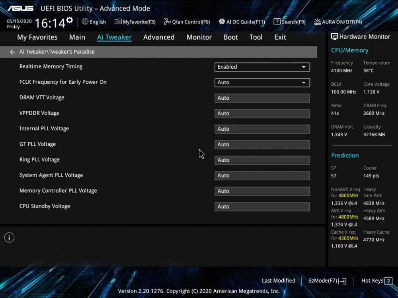Image resolution: width=398 pixels, height=298 pixels.
Task: Select the DRAM VTT Voltage label
Action: click(42, 98)
